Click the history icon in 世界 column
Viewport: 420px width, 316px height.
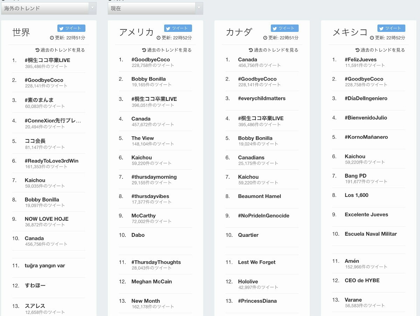click(37, 50)
